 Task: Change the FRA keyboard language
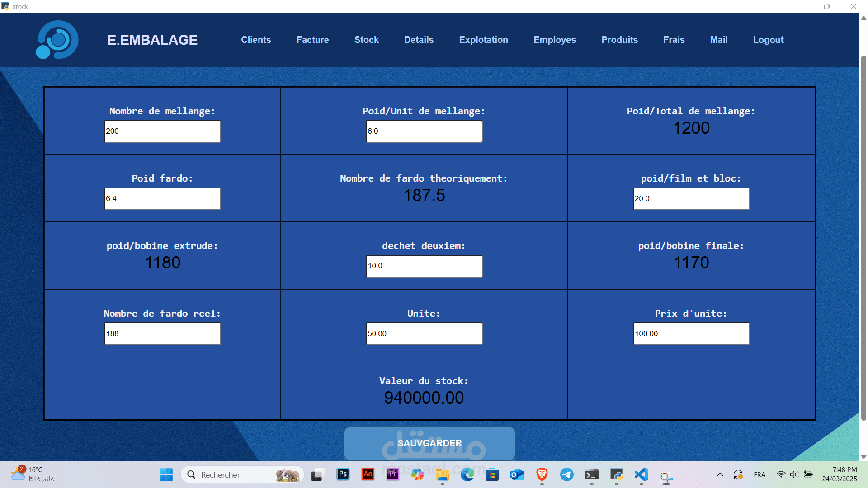[x=759, y=474]
